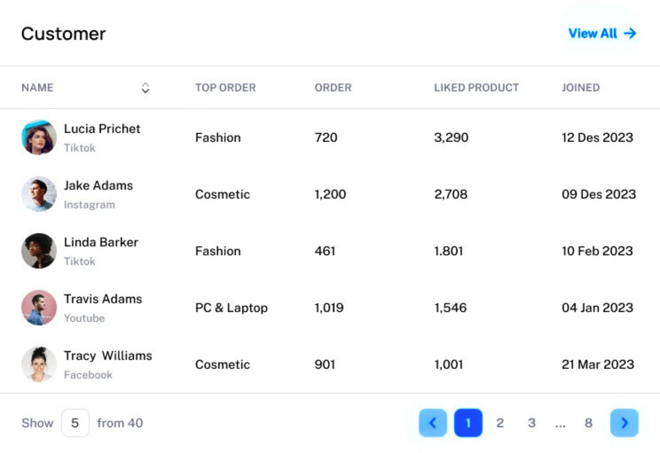
Task: Jump to last page 8
Action: pos(589,422)
